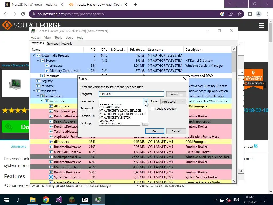Screen dimensions: 273x205
Task: Open the Tools menu
Action: coord(58,37)
